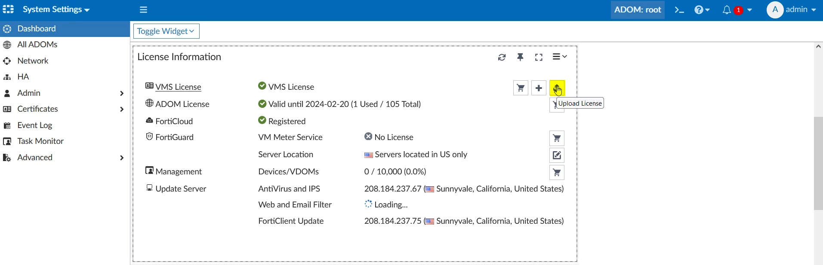Image resolution: width=823 pixels, height=265 pixels.
Task: Open the ADOM: root selector
Action: [x=638, y=9]
